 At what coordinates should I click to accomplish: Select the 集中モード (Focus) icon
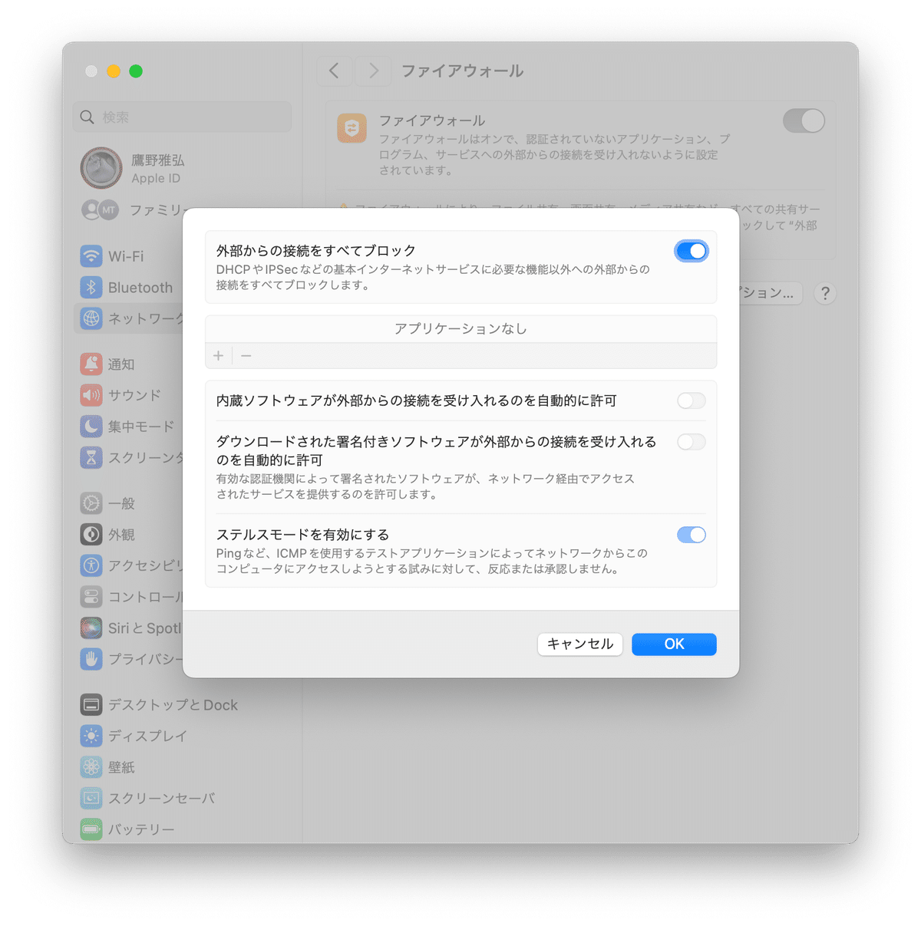click(x=91, y=427)
